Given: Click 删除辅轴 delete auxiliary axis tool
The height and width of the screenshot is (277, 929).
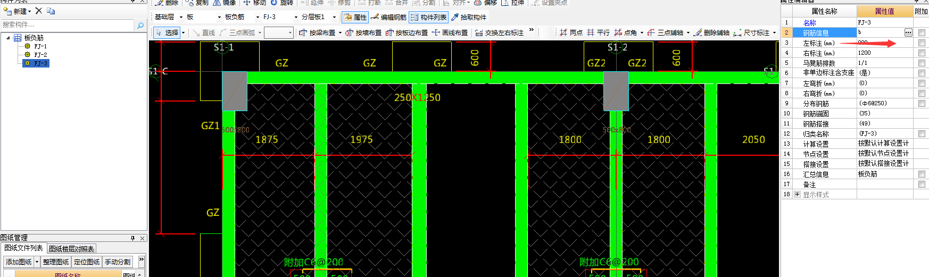Looking at the screenshot, I should point(711,33).
